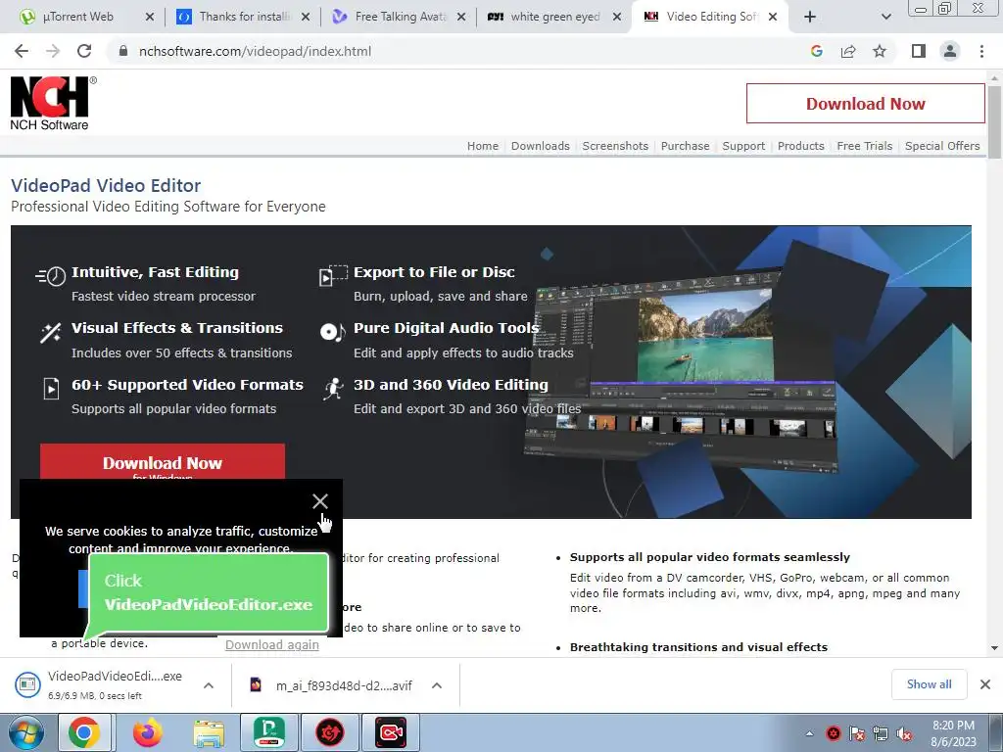The width and height of the screenshot is (1003, 752).
Task: Open Support in the site navigation
Action: pos(743,146)
